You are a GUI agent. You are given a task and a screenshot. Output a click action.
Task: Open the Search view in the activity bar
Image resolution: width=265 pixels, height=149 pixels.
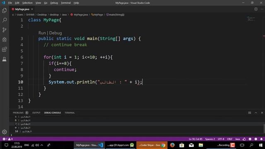(x=5, y=20)
